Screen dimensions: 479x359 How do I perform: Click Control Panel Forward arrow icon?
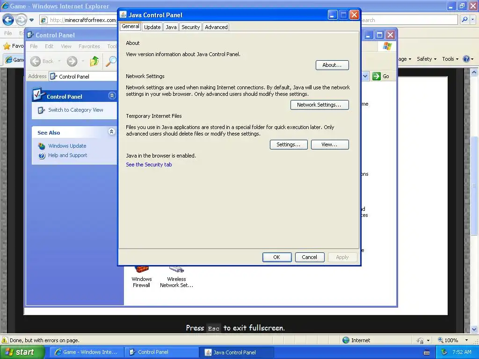(x=72, y=61)
